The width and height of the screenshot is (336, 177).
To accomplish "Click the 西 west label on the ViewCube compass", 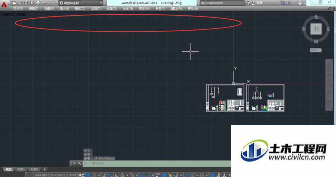I will (x=304, y=29).
